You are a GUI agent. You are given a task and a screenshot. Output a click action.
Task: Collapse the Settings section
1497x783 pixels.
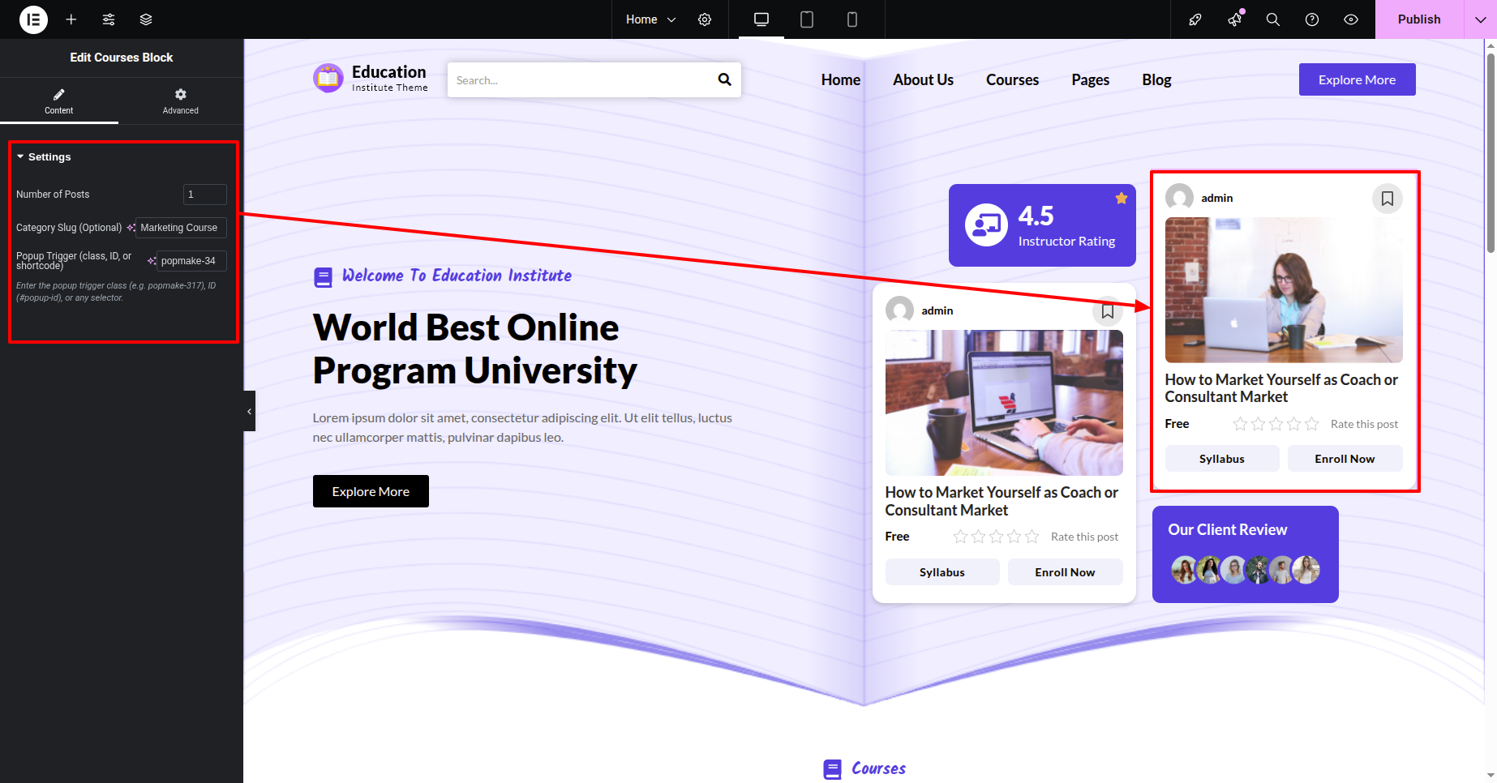(44, 157)
